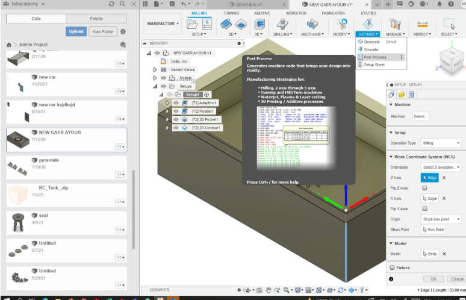Open the Operation Type dropdown
This screenshot has height=300, width=466.
[x=441, y=143]
